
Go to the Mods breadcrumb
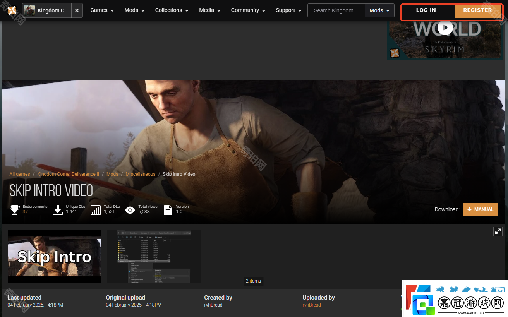click(112, 174)
